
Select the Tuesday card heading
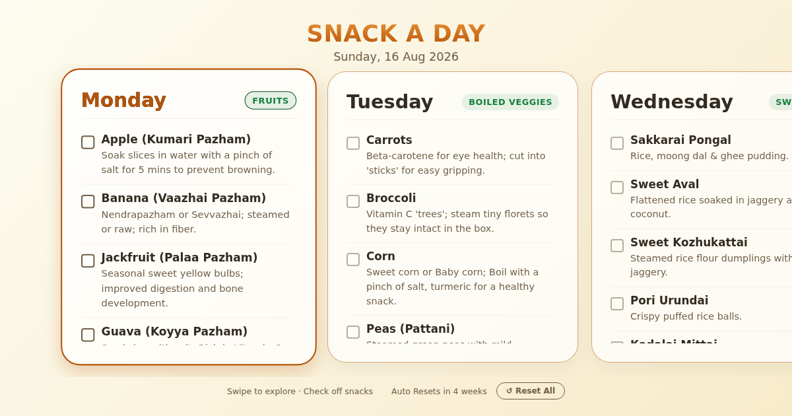389,102
